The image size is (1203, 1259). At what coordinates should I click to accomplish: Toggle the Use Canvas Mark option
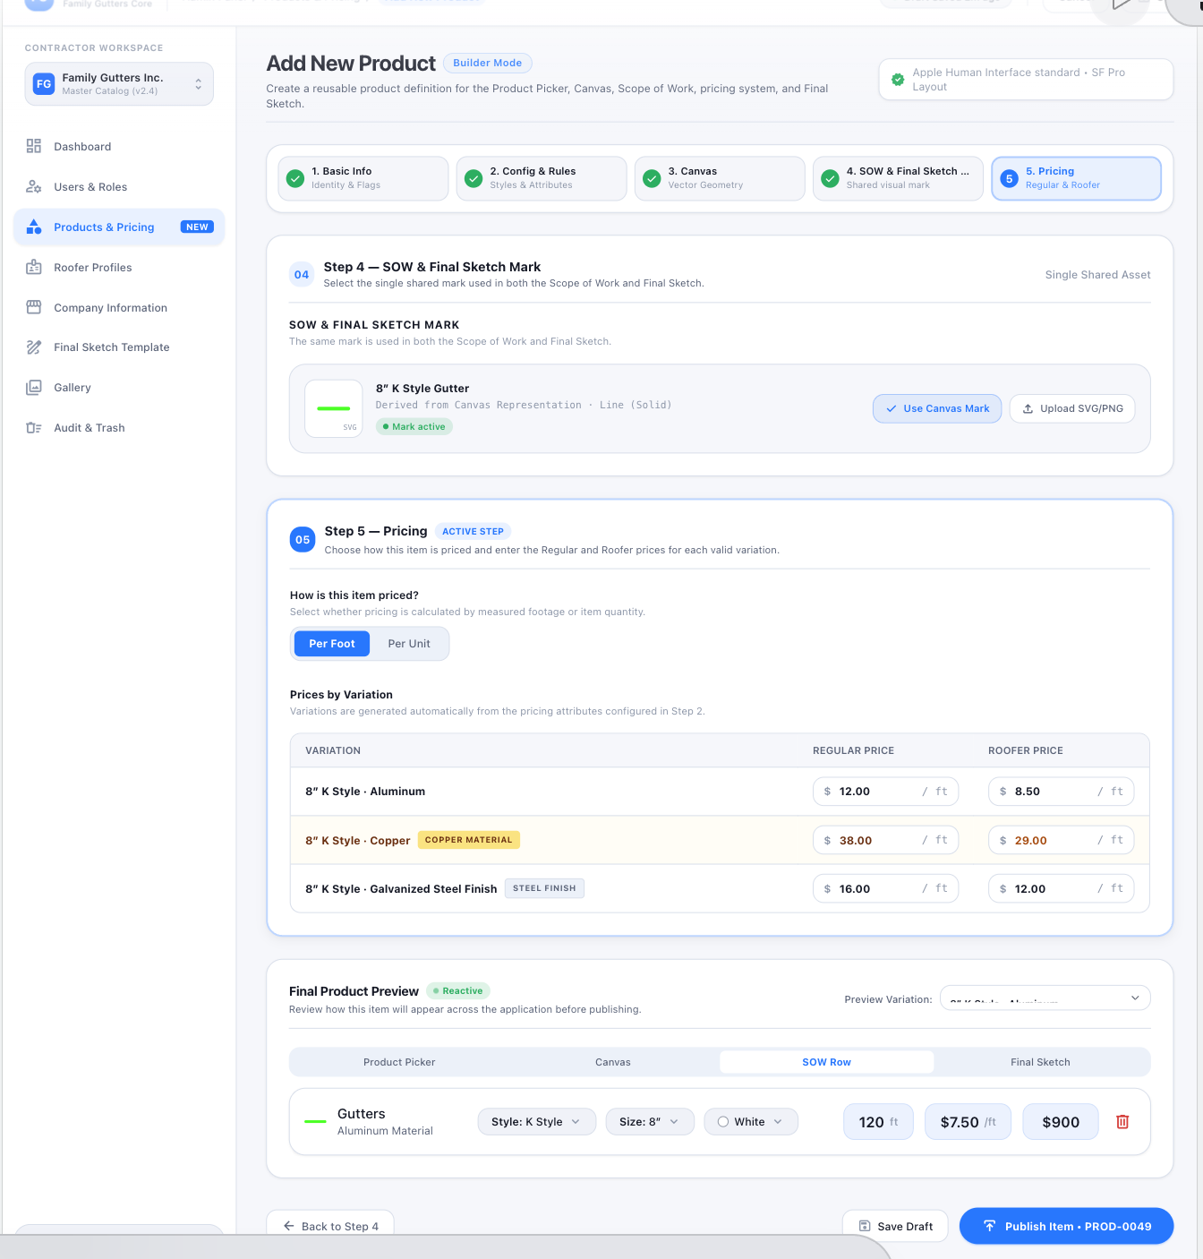click(937, 408)
